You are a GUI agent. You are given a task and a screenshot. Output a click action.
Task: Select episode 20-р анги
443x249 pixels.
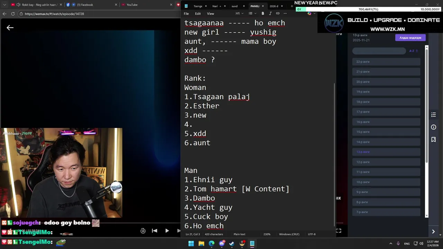(386, 82)
